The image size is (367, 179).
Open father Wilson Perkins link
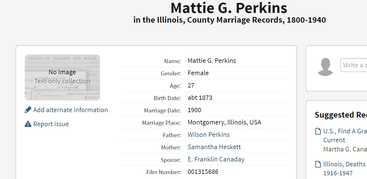coord(208,135)
